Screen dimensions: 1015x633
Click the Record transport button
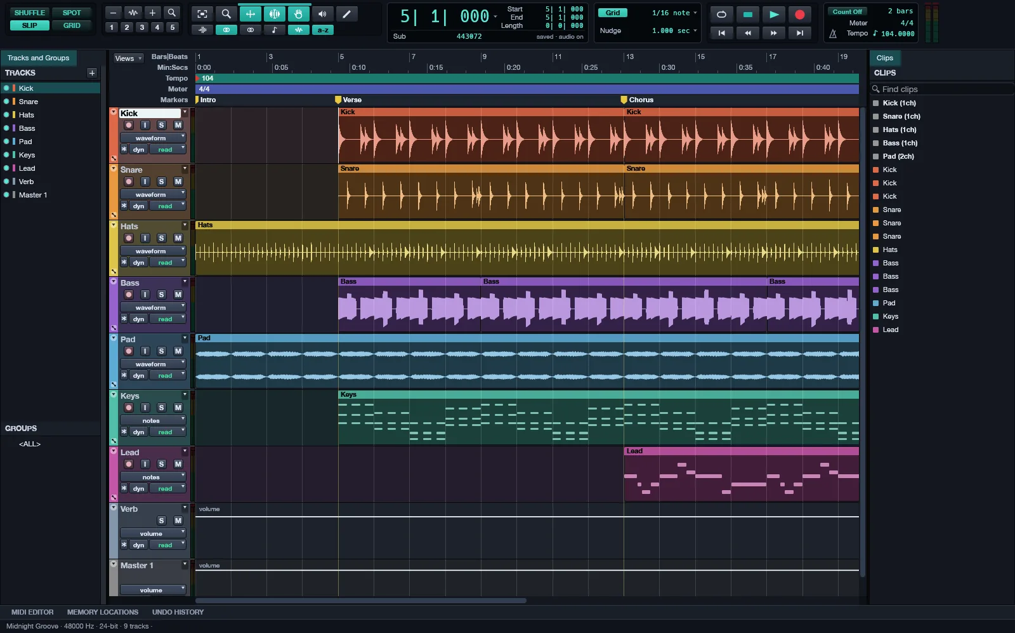[800, 14]
